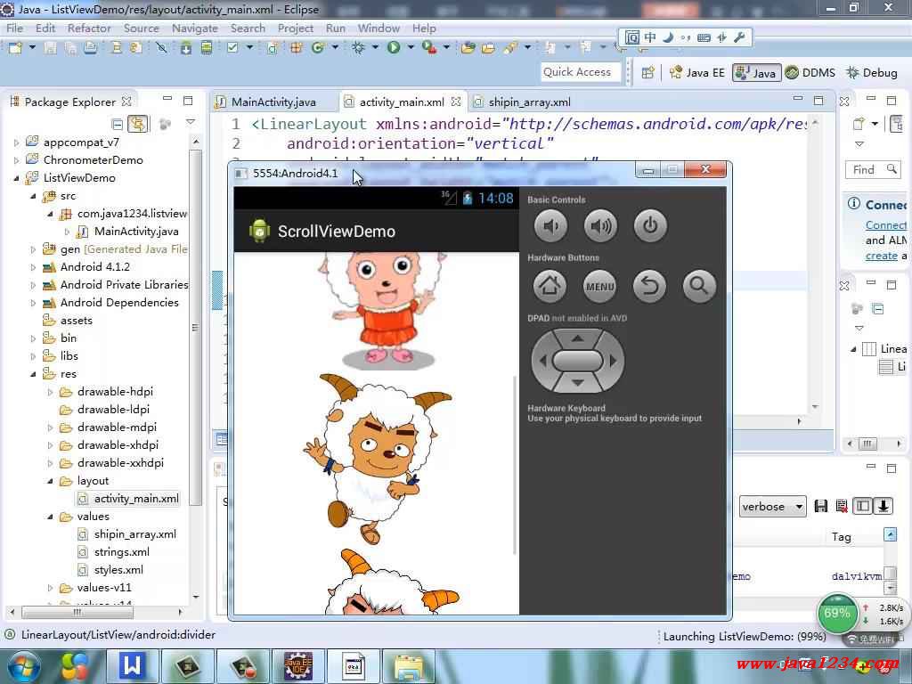Select shipin_array.xml in Package Explorer

(135, 534)
